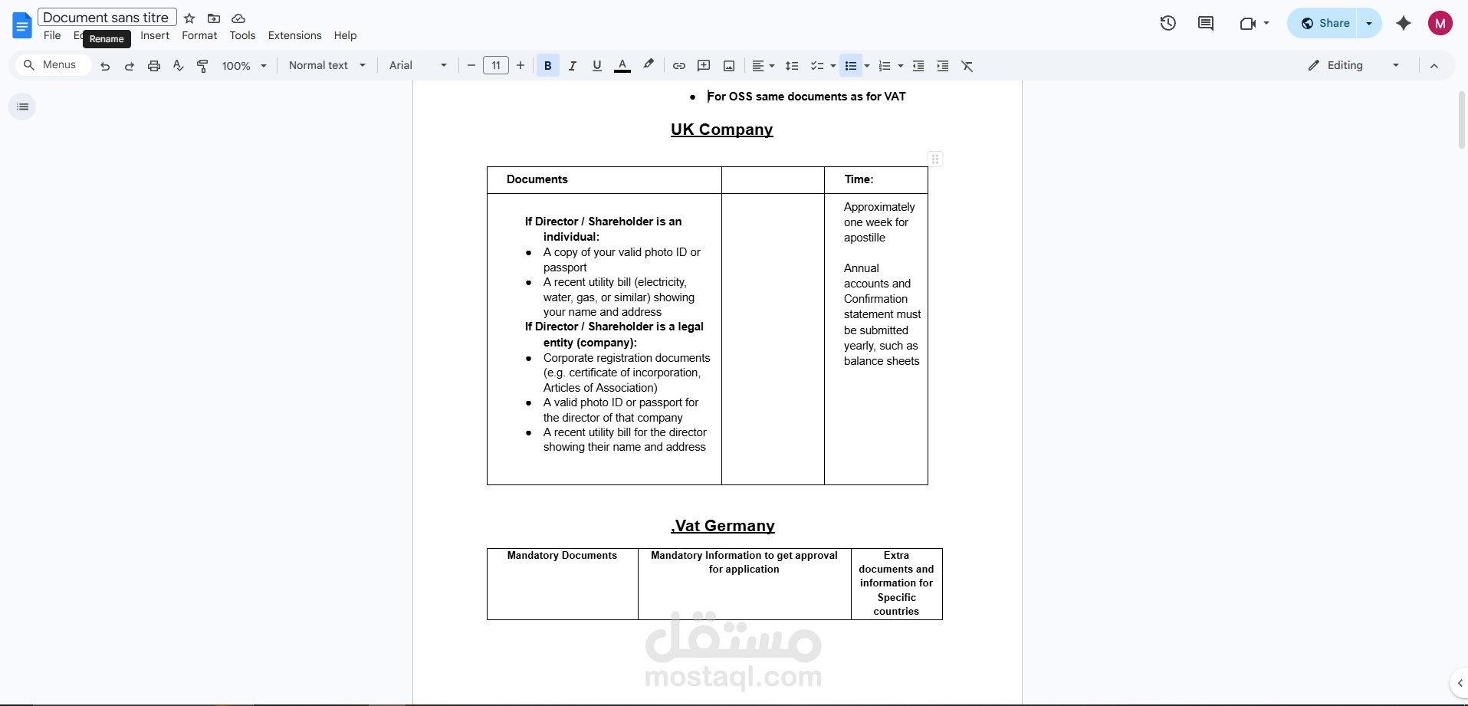1468x706 pixels.
Task: Click the Google Docs home logo
Action: [x=22, y=25]
